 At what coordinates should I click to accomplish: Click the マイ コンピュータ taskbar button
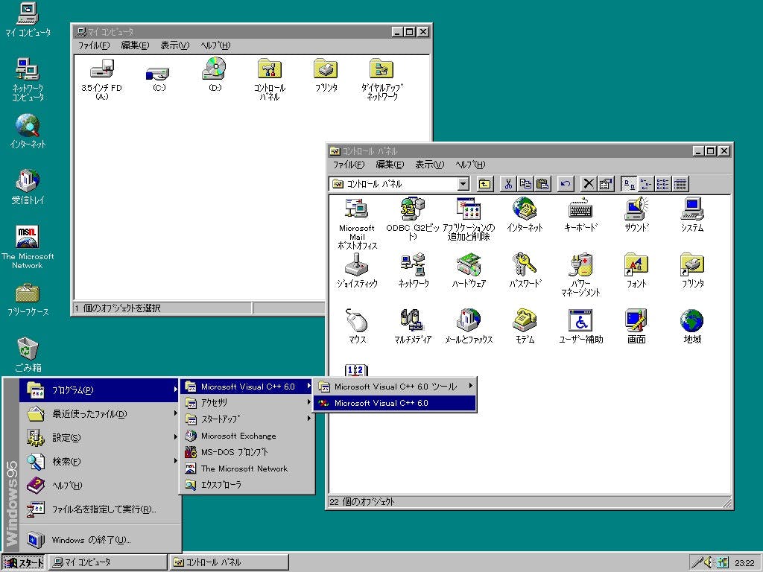(108, 562)
